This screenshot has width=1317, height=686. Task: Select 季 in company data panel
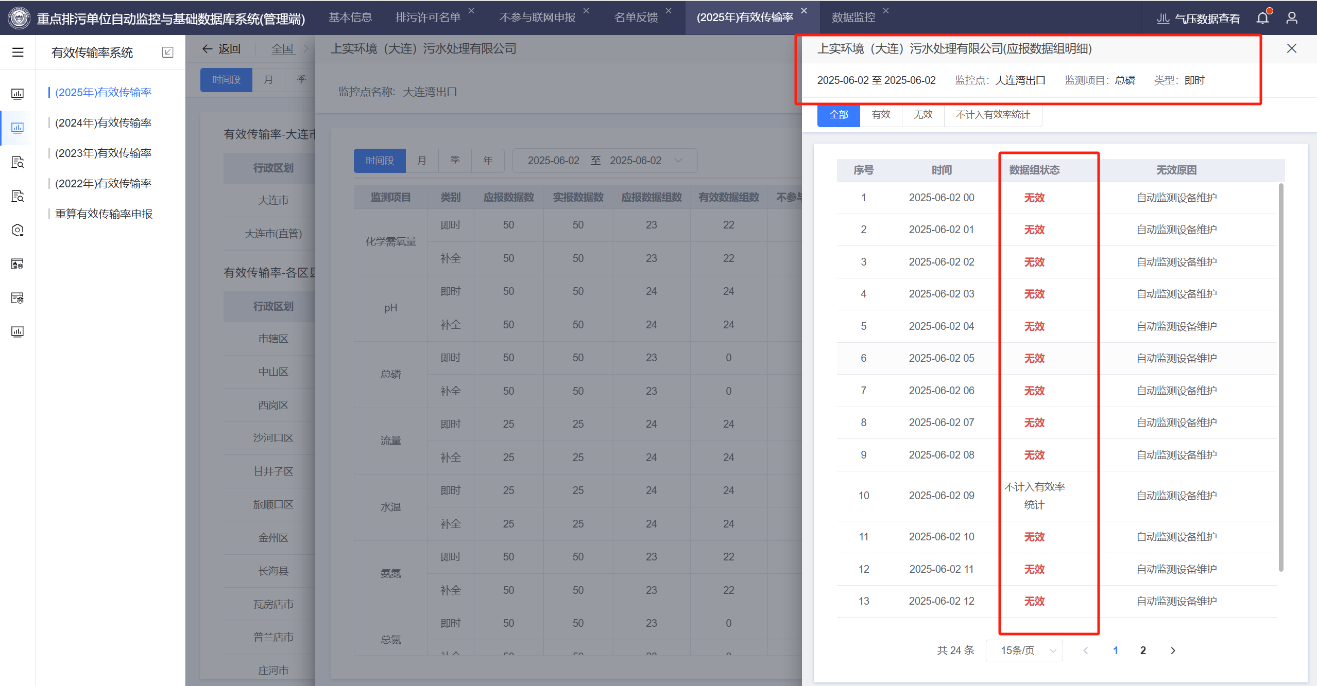455,161
